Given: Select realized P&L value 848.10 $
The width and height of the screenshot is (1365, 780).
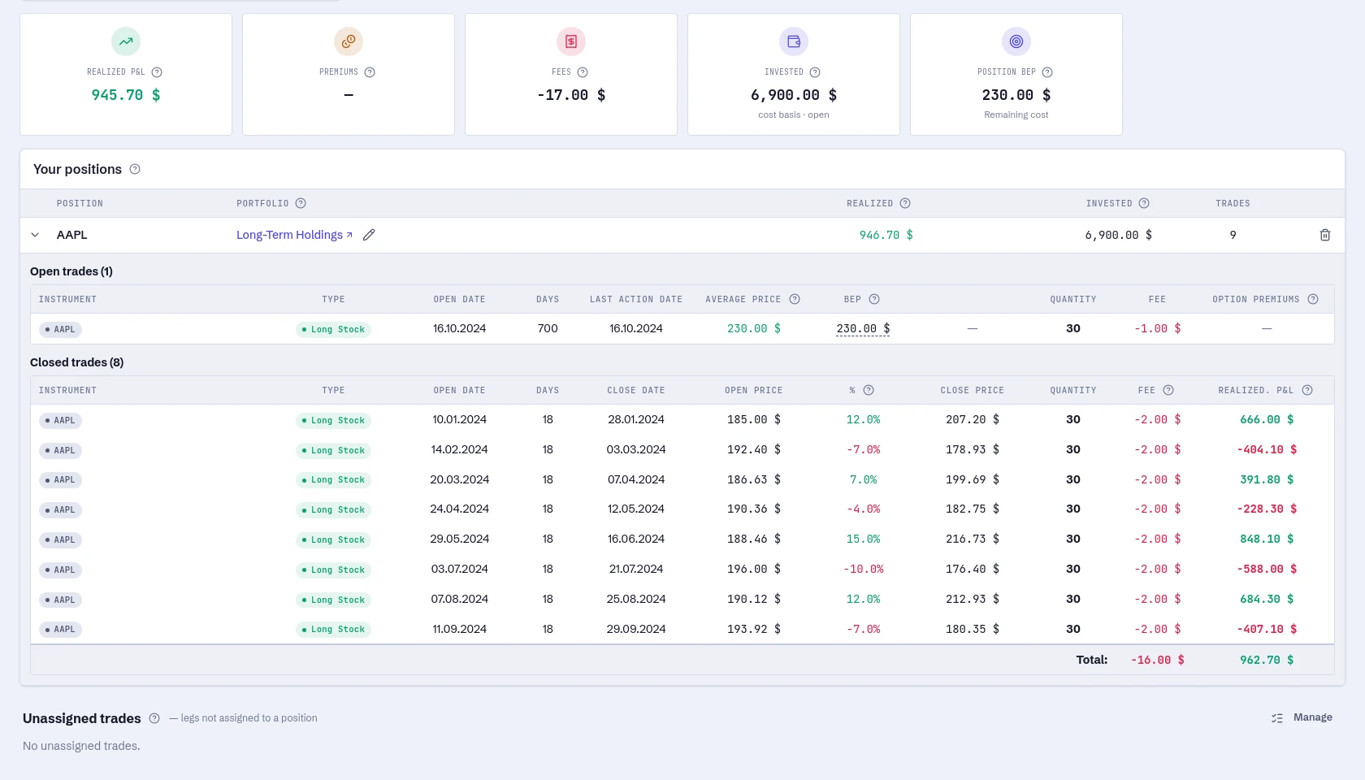Looking at the screenshot, I should pos(1267,539).
